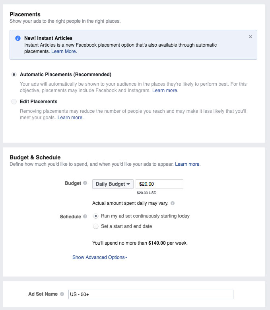Select Edit Placements radio option
This screenshot has height=310, width=270.
[14, 102]
